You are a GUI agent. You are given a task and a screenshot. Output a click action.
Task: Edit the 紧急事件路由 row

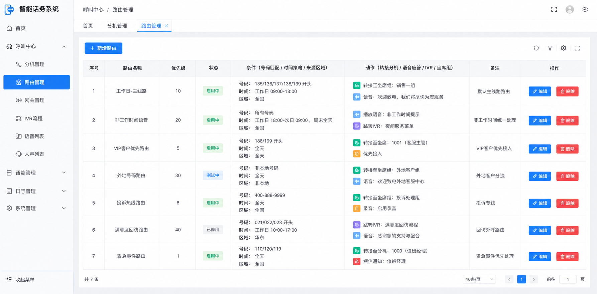pyautogui.click(x=540, y=257)
